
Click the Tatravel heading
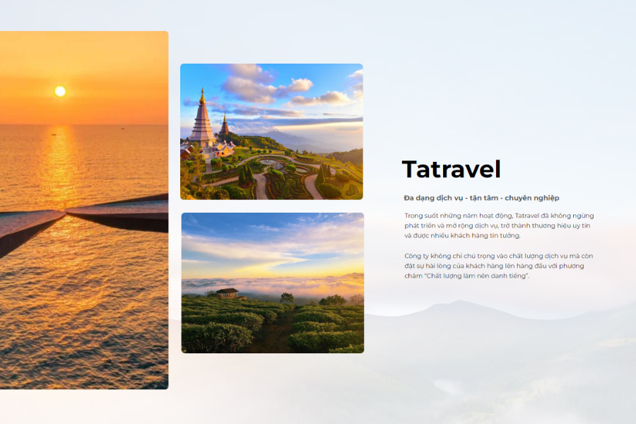pos(450,169)
